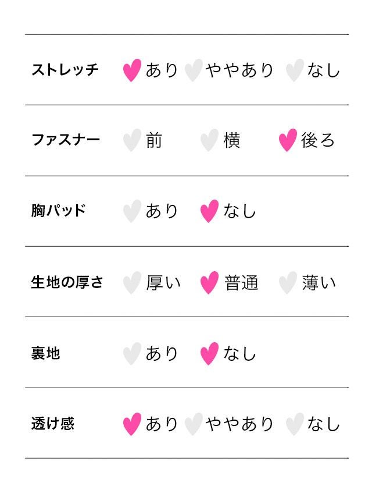Click the gray heart beside ファスナー 前
The width and height of the screenshot is (372, 497).
click(132, 140)
